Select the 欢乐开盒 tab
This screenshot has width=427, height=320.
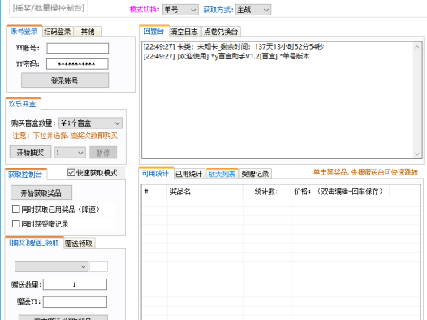coord(23,104)
